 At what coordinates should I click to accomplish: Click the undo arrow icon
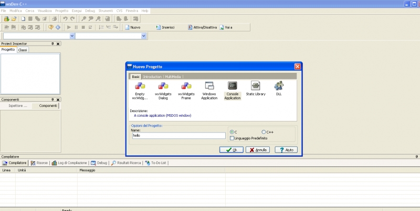coord(65,19)
